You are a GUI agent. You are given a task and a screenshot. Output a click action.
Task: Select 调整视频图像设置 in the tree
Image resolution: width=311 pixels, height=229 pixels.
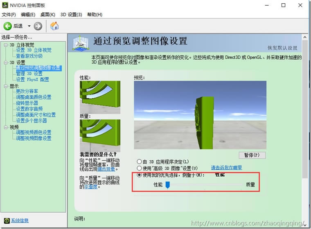click(34, 138)
